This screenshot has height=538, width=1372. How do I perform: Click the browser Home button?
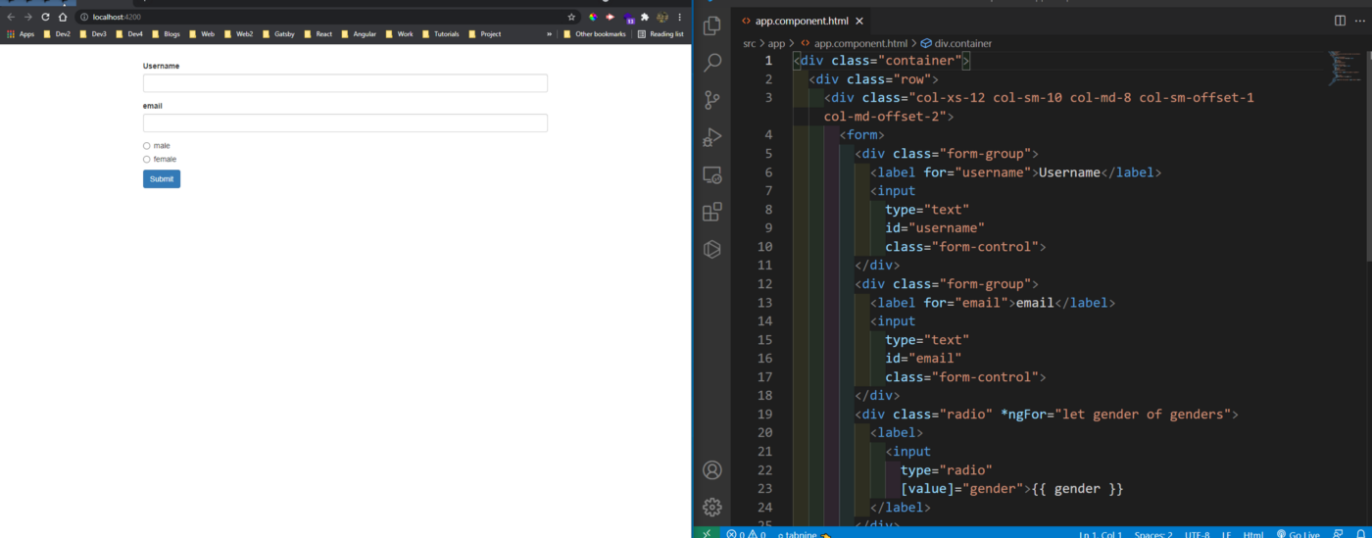[x=63, y=17]
